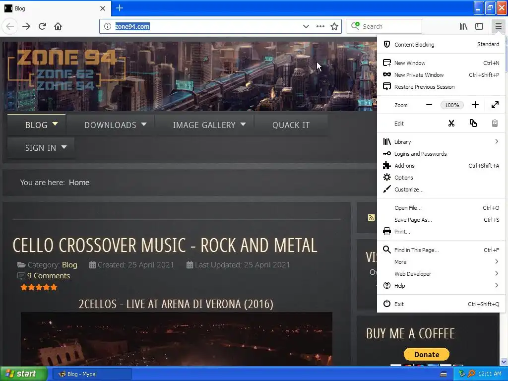The width and height of the screenshot is (508, 381).
Task: Open a New Private Window
Action: pos(441,75)
